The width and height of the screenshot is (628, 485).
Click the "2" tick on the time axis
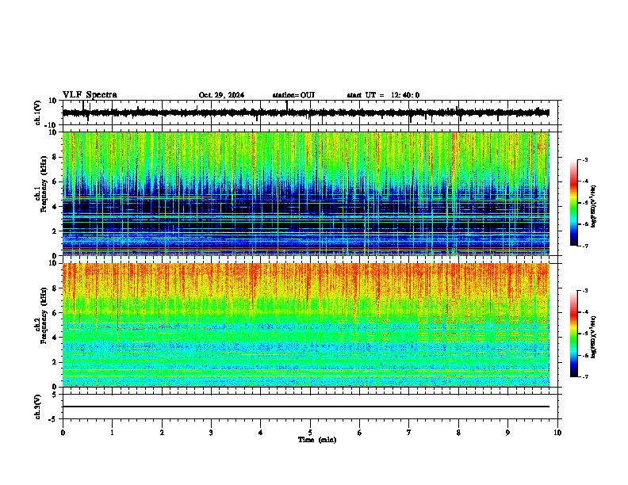[x=162, y=433]
